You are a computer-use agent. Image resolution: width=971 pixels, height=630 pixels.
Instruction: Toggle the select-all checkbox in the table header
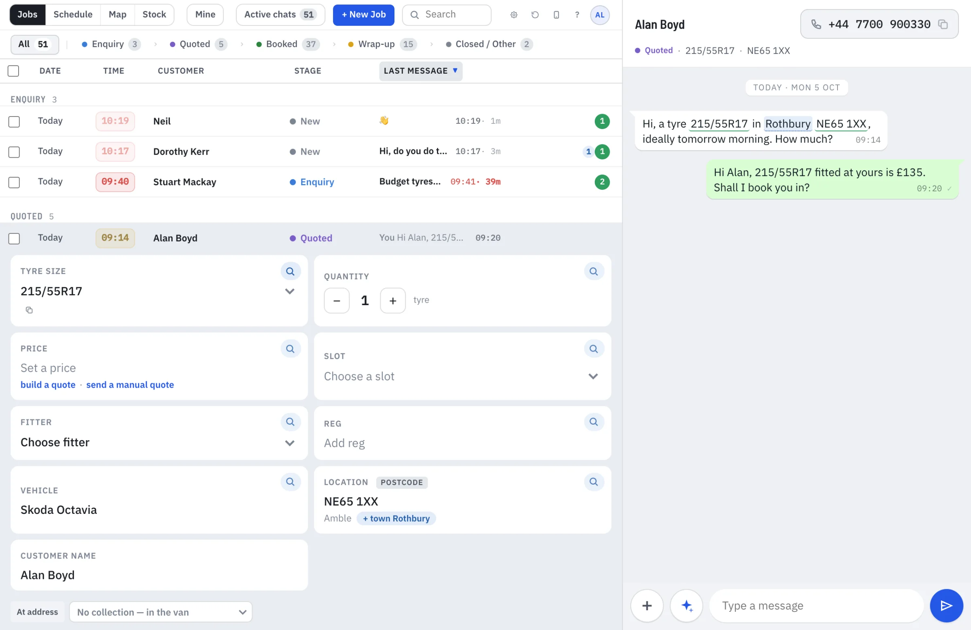pos(13,70)
